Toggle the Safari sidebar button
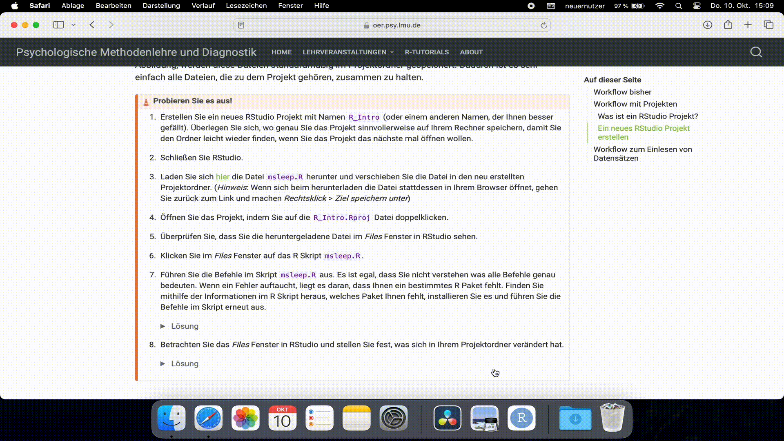784x441 pixels. pyautogui.click(x=59, y=25)
